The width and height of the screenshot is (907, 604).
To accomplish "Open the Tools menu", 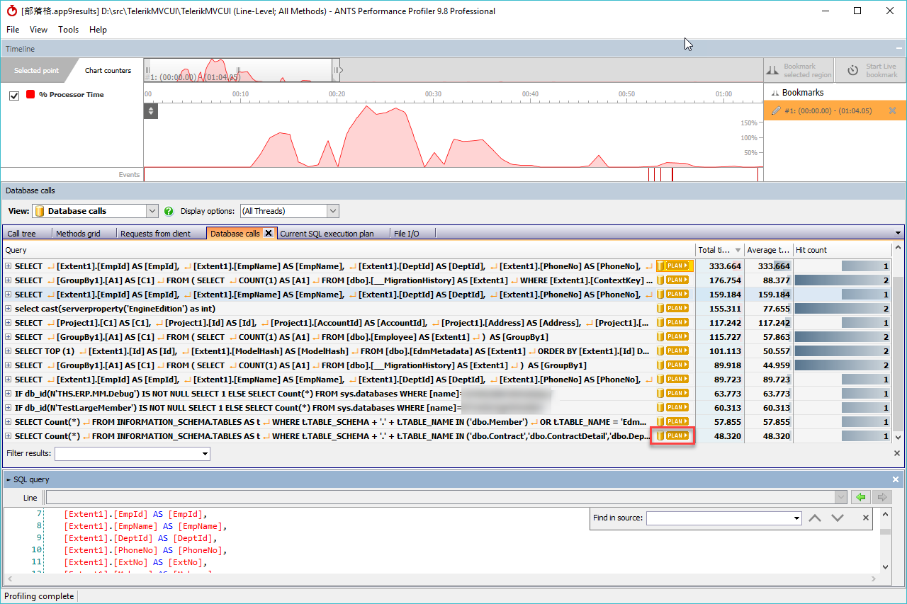I will pyautogui.click(x=68, y=30).
